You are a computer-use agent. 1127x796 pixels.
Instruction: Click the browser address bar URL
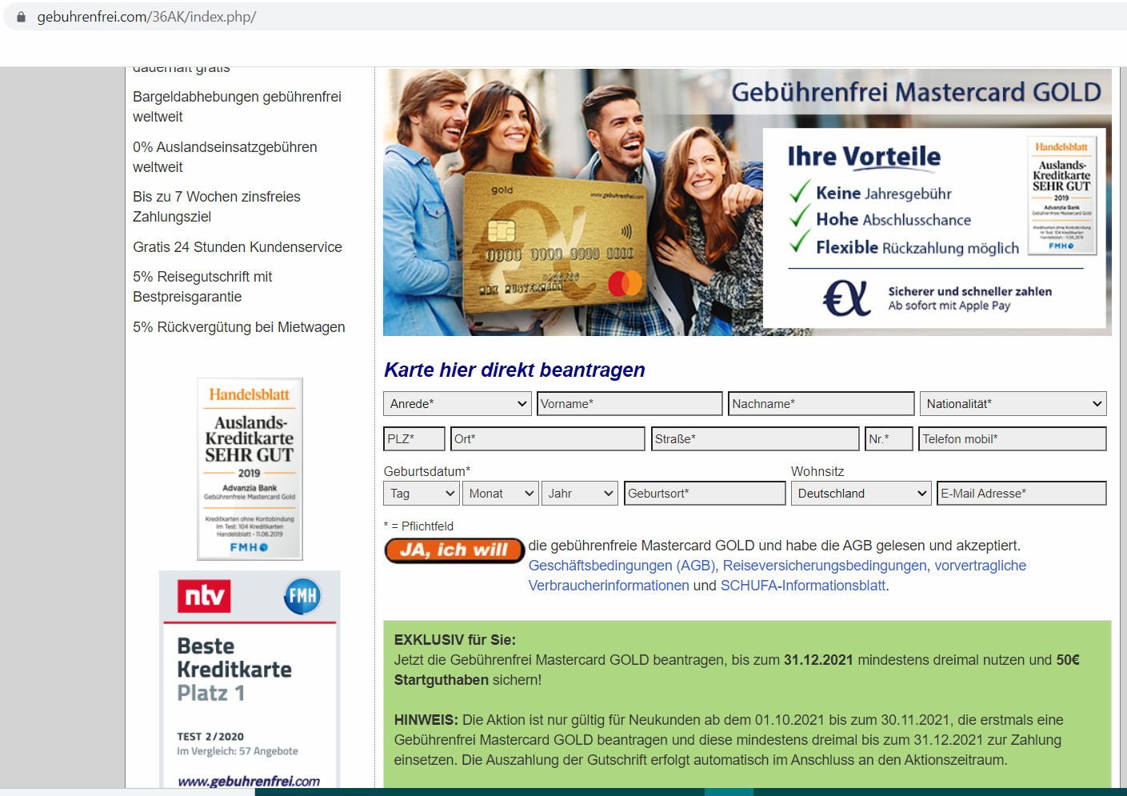tap(146, 17)
